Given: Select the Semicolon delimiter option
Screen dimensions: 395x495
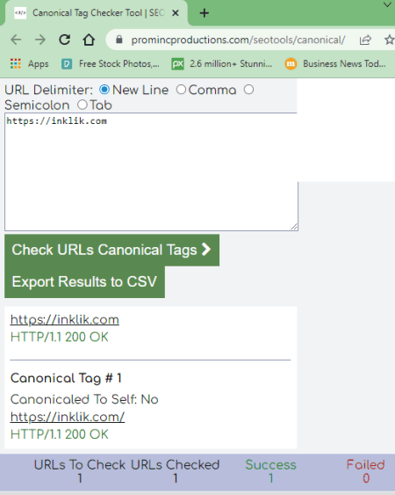Looking at the screenshot, I should point(248,90).
